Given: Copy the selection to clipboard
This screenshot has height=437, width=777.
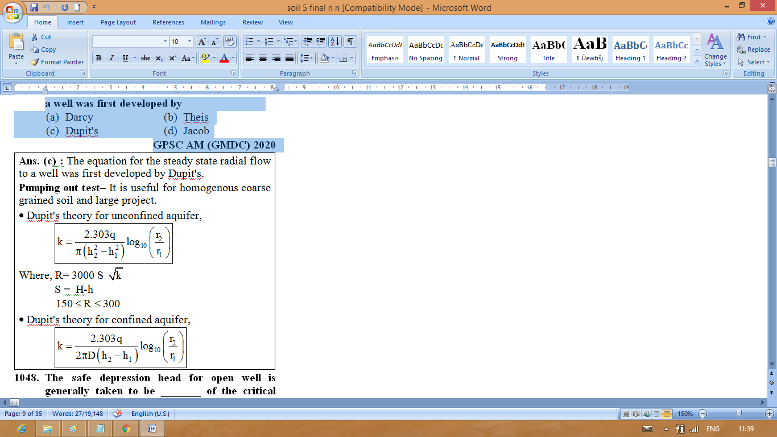Looking at the screenshot, I should pyautogui.click(x=43, y=50).
